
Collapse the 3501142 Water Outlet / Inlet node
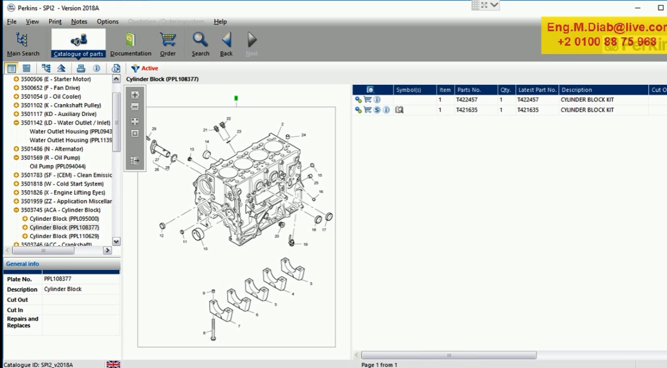pyautogui.click(x=16, y=123)
